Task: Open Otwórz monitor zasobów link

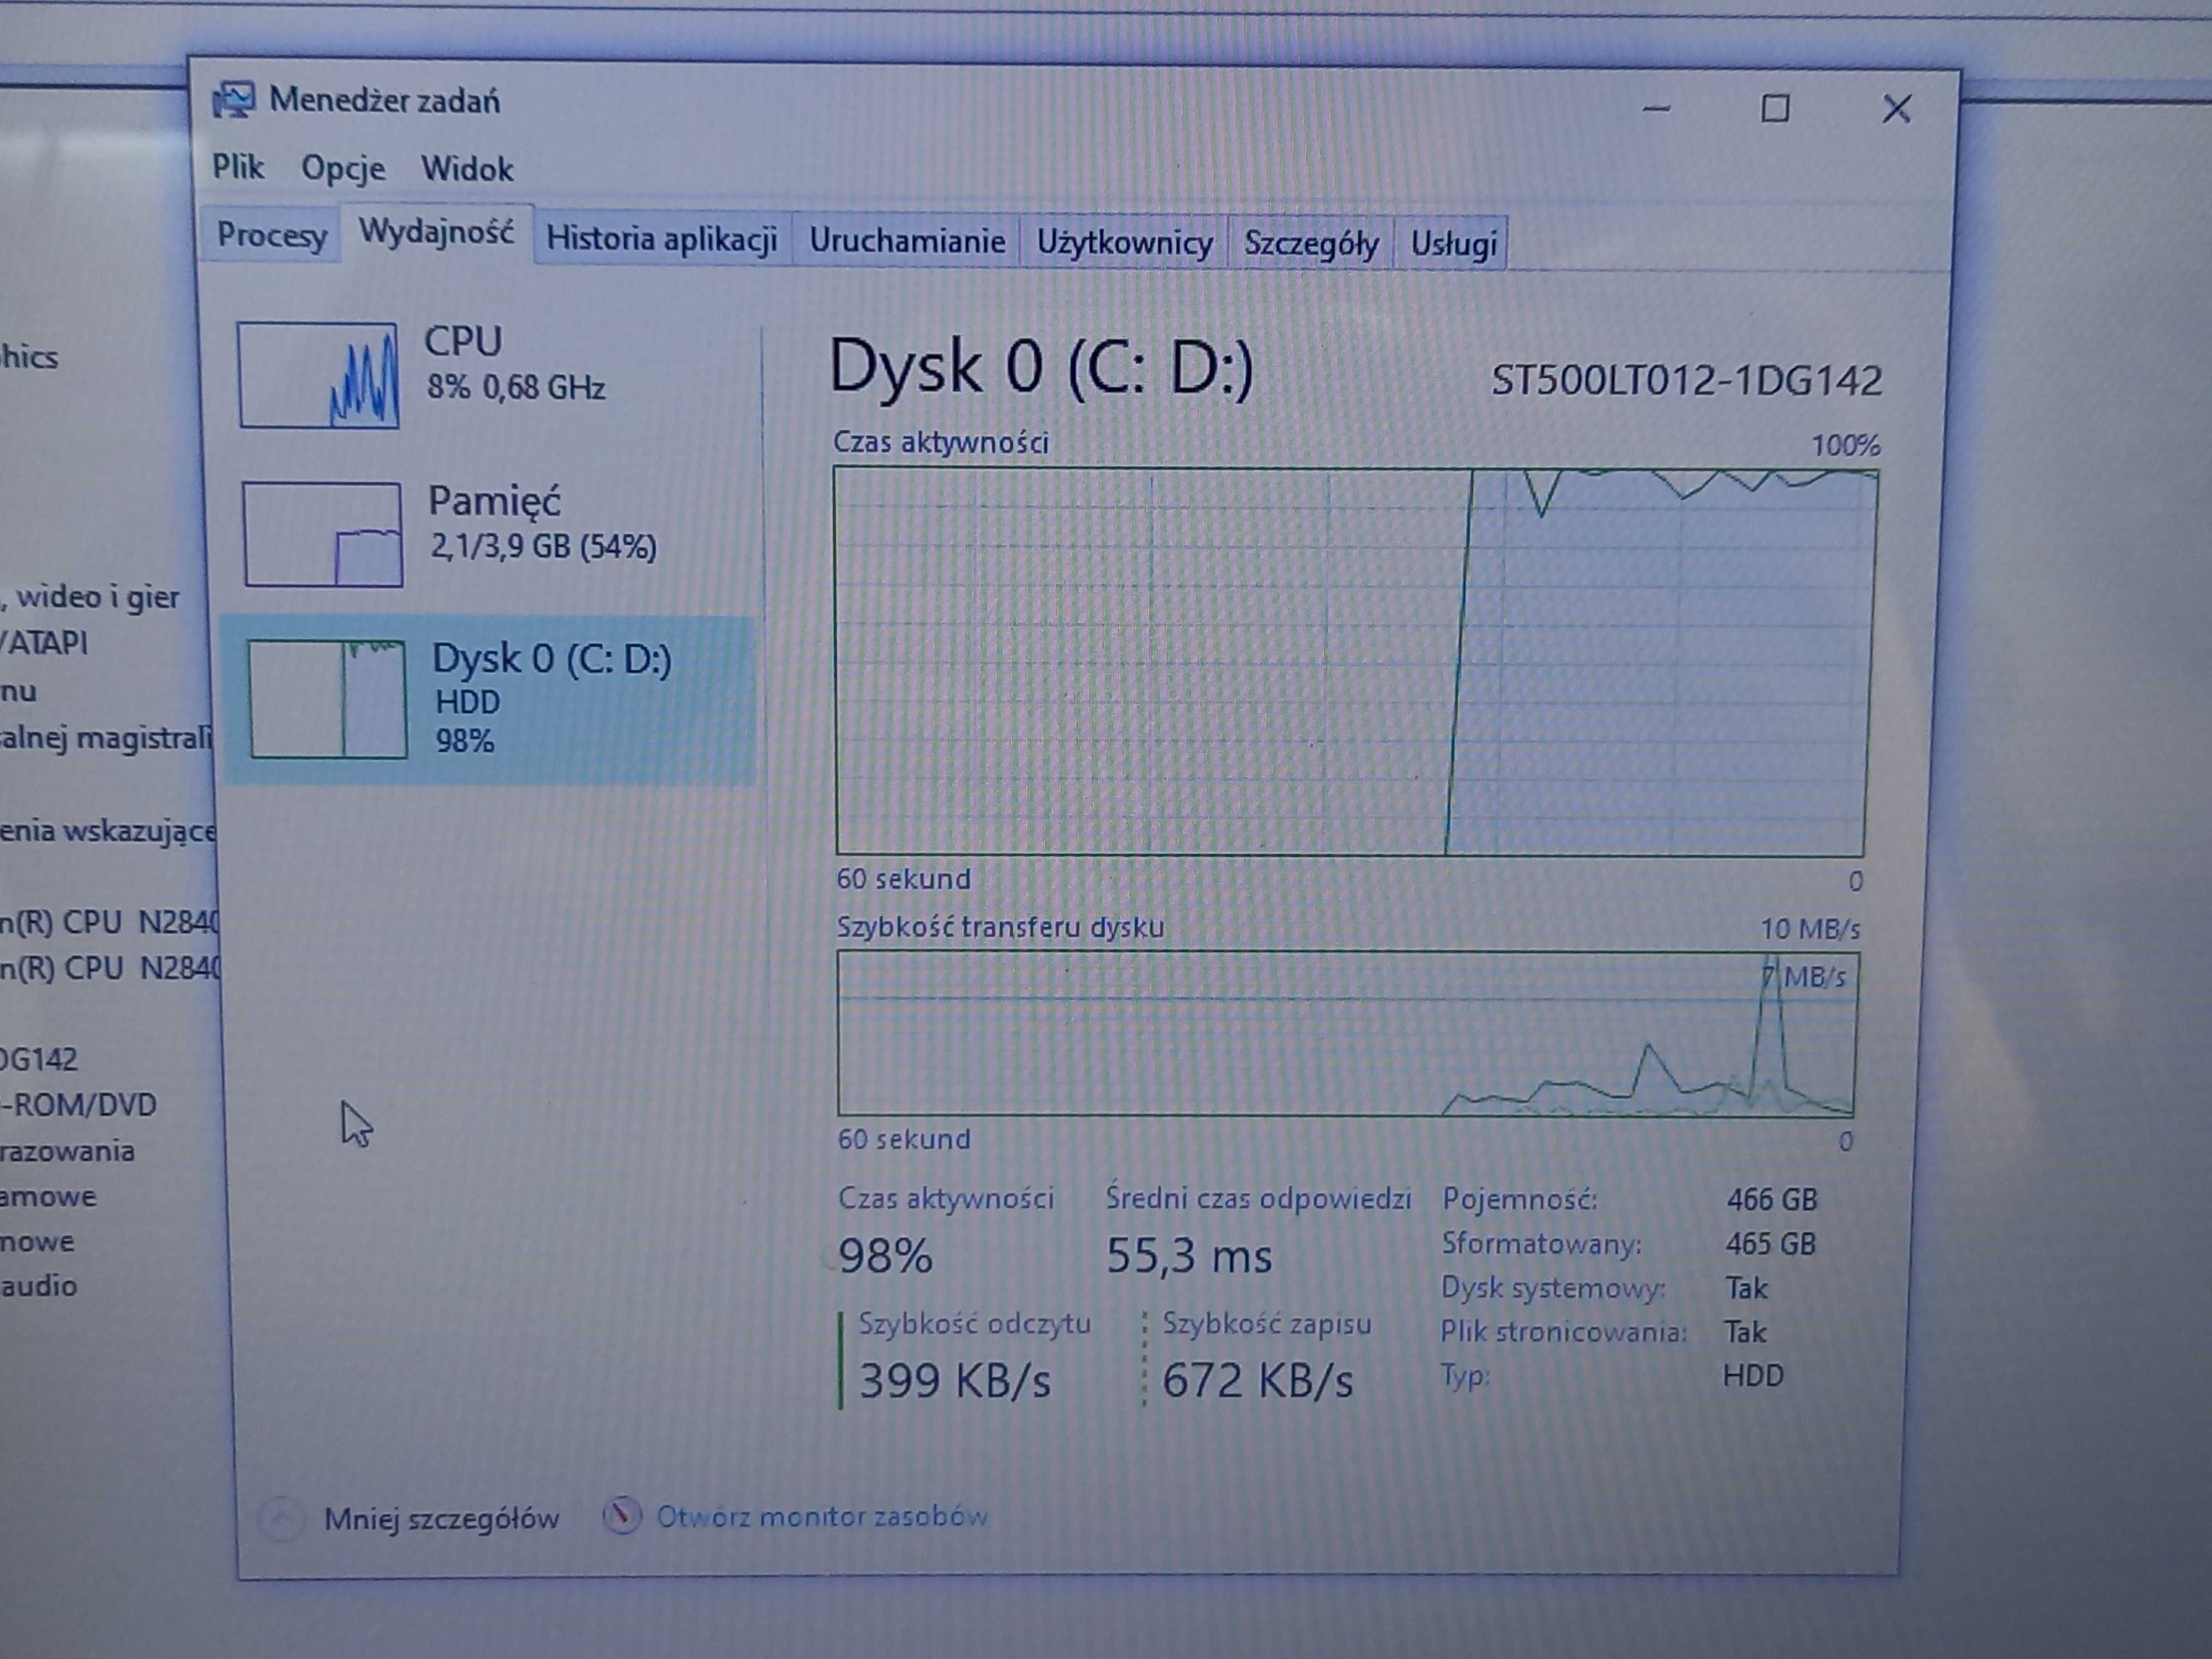Action: 821,1517
